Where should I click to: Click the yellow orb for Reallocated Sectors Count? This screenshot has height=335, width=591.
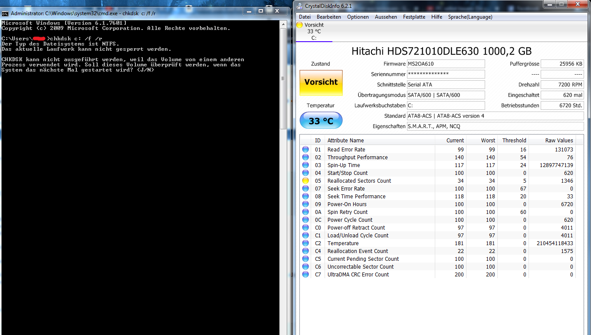305,181
